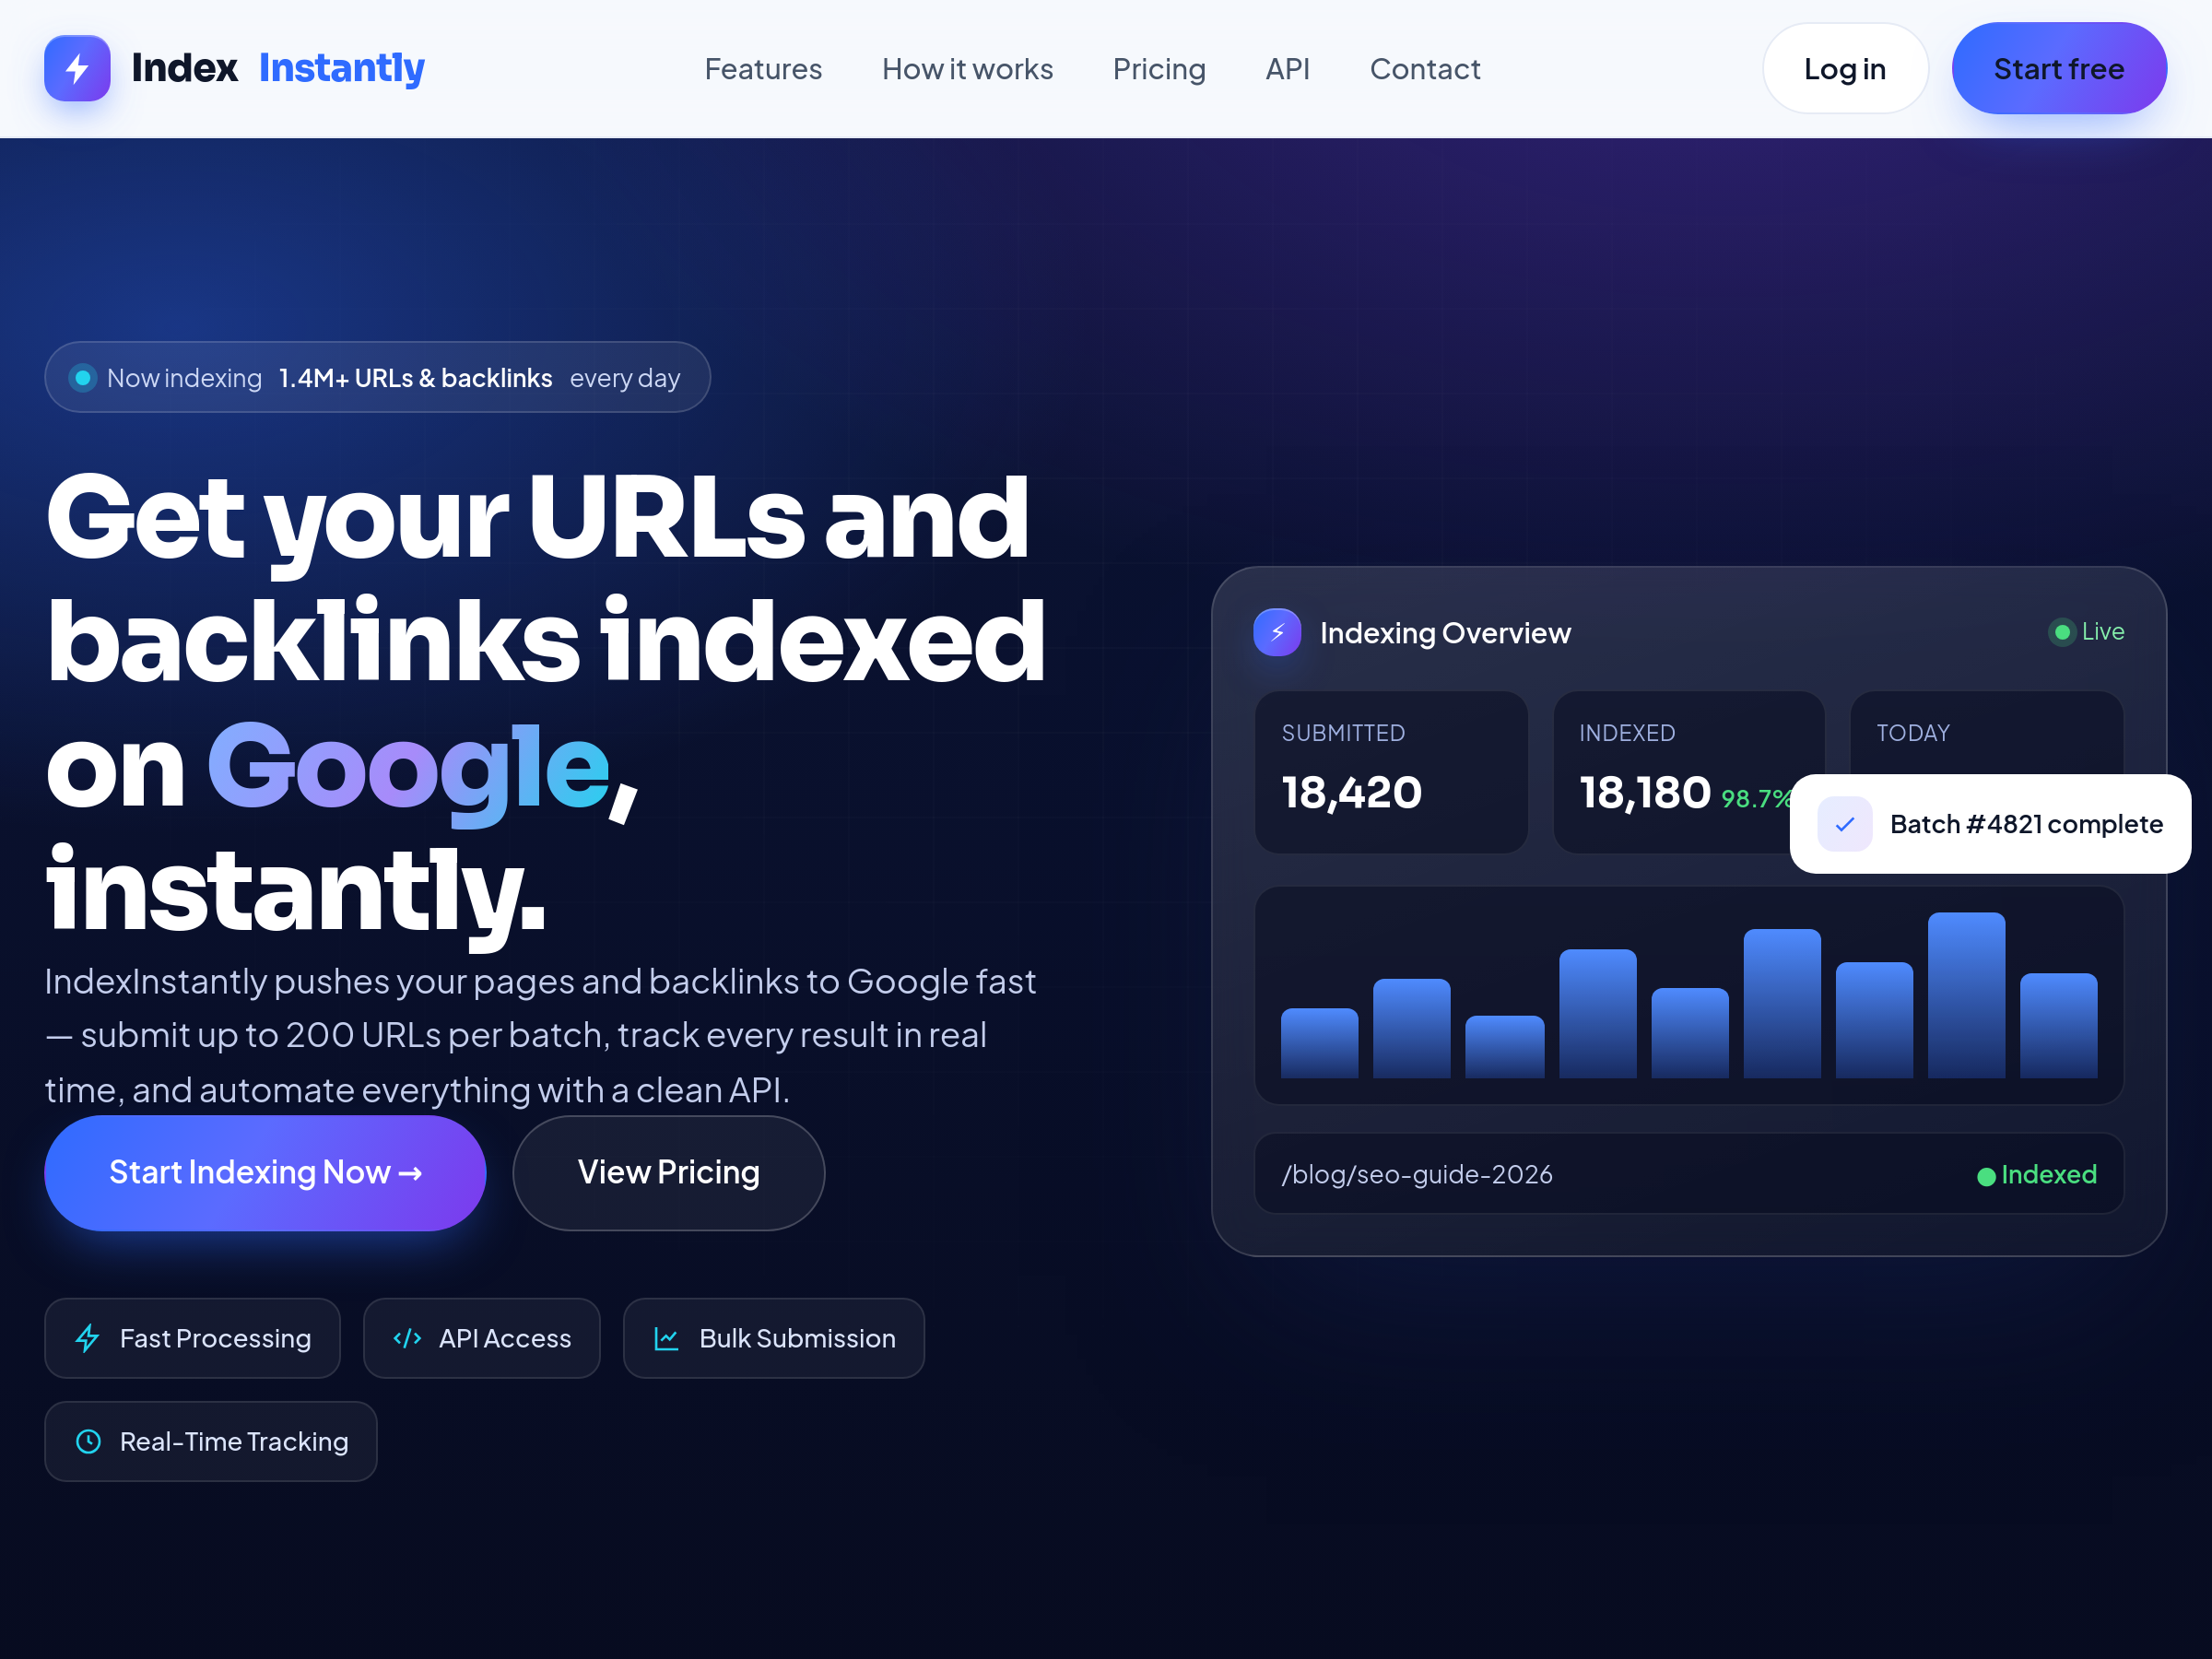Image resolution: width=2212 pixels, height=1659 pixels.
Task: Click the lightning bolt logo icon
Action: (x=77, y=68)
